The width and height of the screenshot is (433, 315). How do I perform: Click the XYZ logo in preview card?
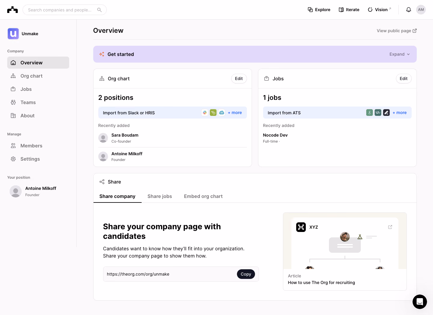(301, 227)
